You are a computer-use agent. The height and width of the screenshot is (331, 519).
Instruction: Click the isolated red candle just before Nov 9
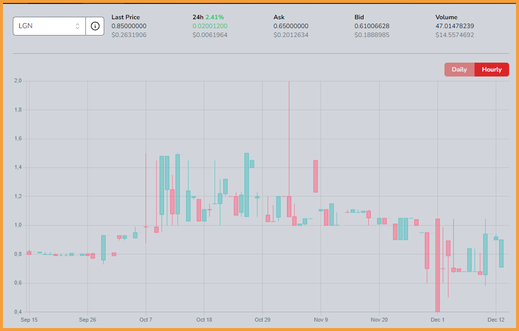click(x=316, y=176)
